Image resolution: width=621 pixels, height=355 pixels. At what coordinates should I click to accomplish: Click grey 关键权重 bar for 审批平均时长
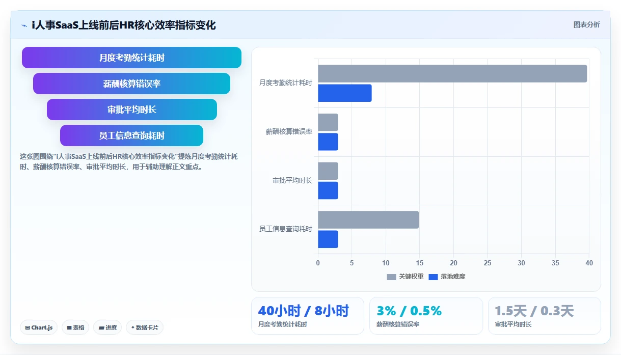328,171
